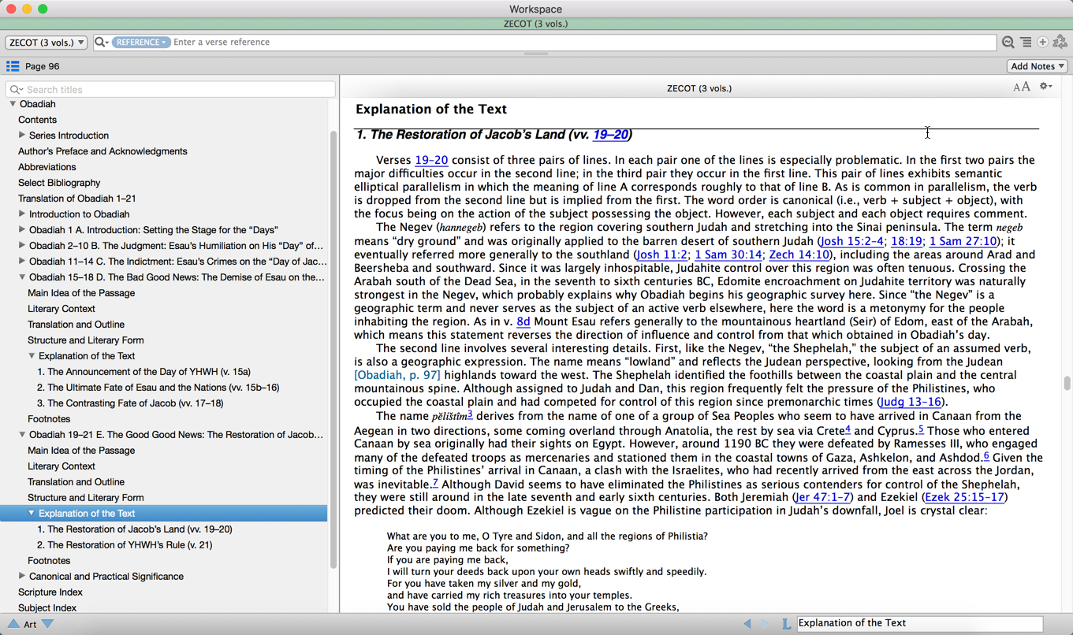
Task: Open the Add Notes dropdown
Action: click(1037, 66)
